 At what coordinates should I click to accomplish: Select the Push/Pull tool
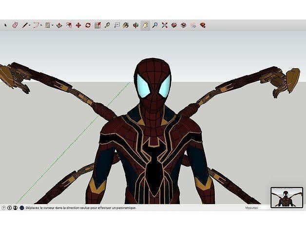click(x=59, y=25)
